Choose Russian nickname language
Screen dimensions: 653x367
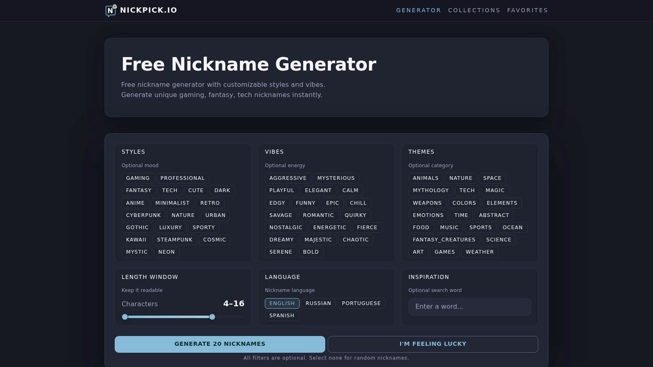point(318,303)
